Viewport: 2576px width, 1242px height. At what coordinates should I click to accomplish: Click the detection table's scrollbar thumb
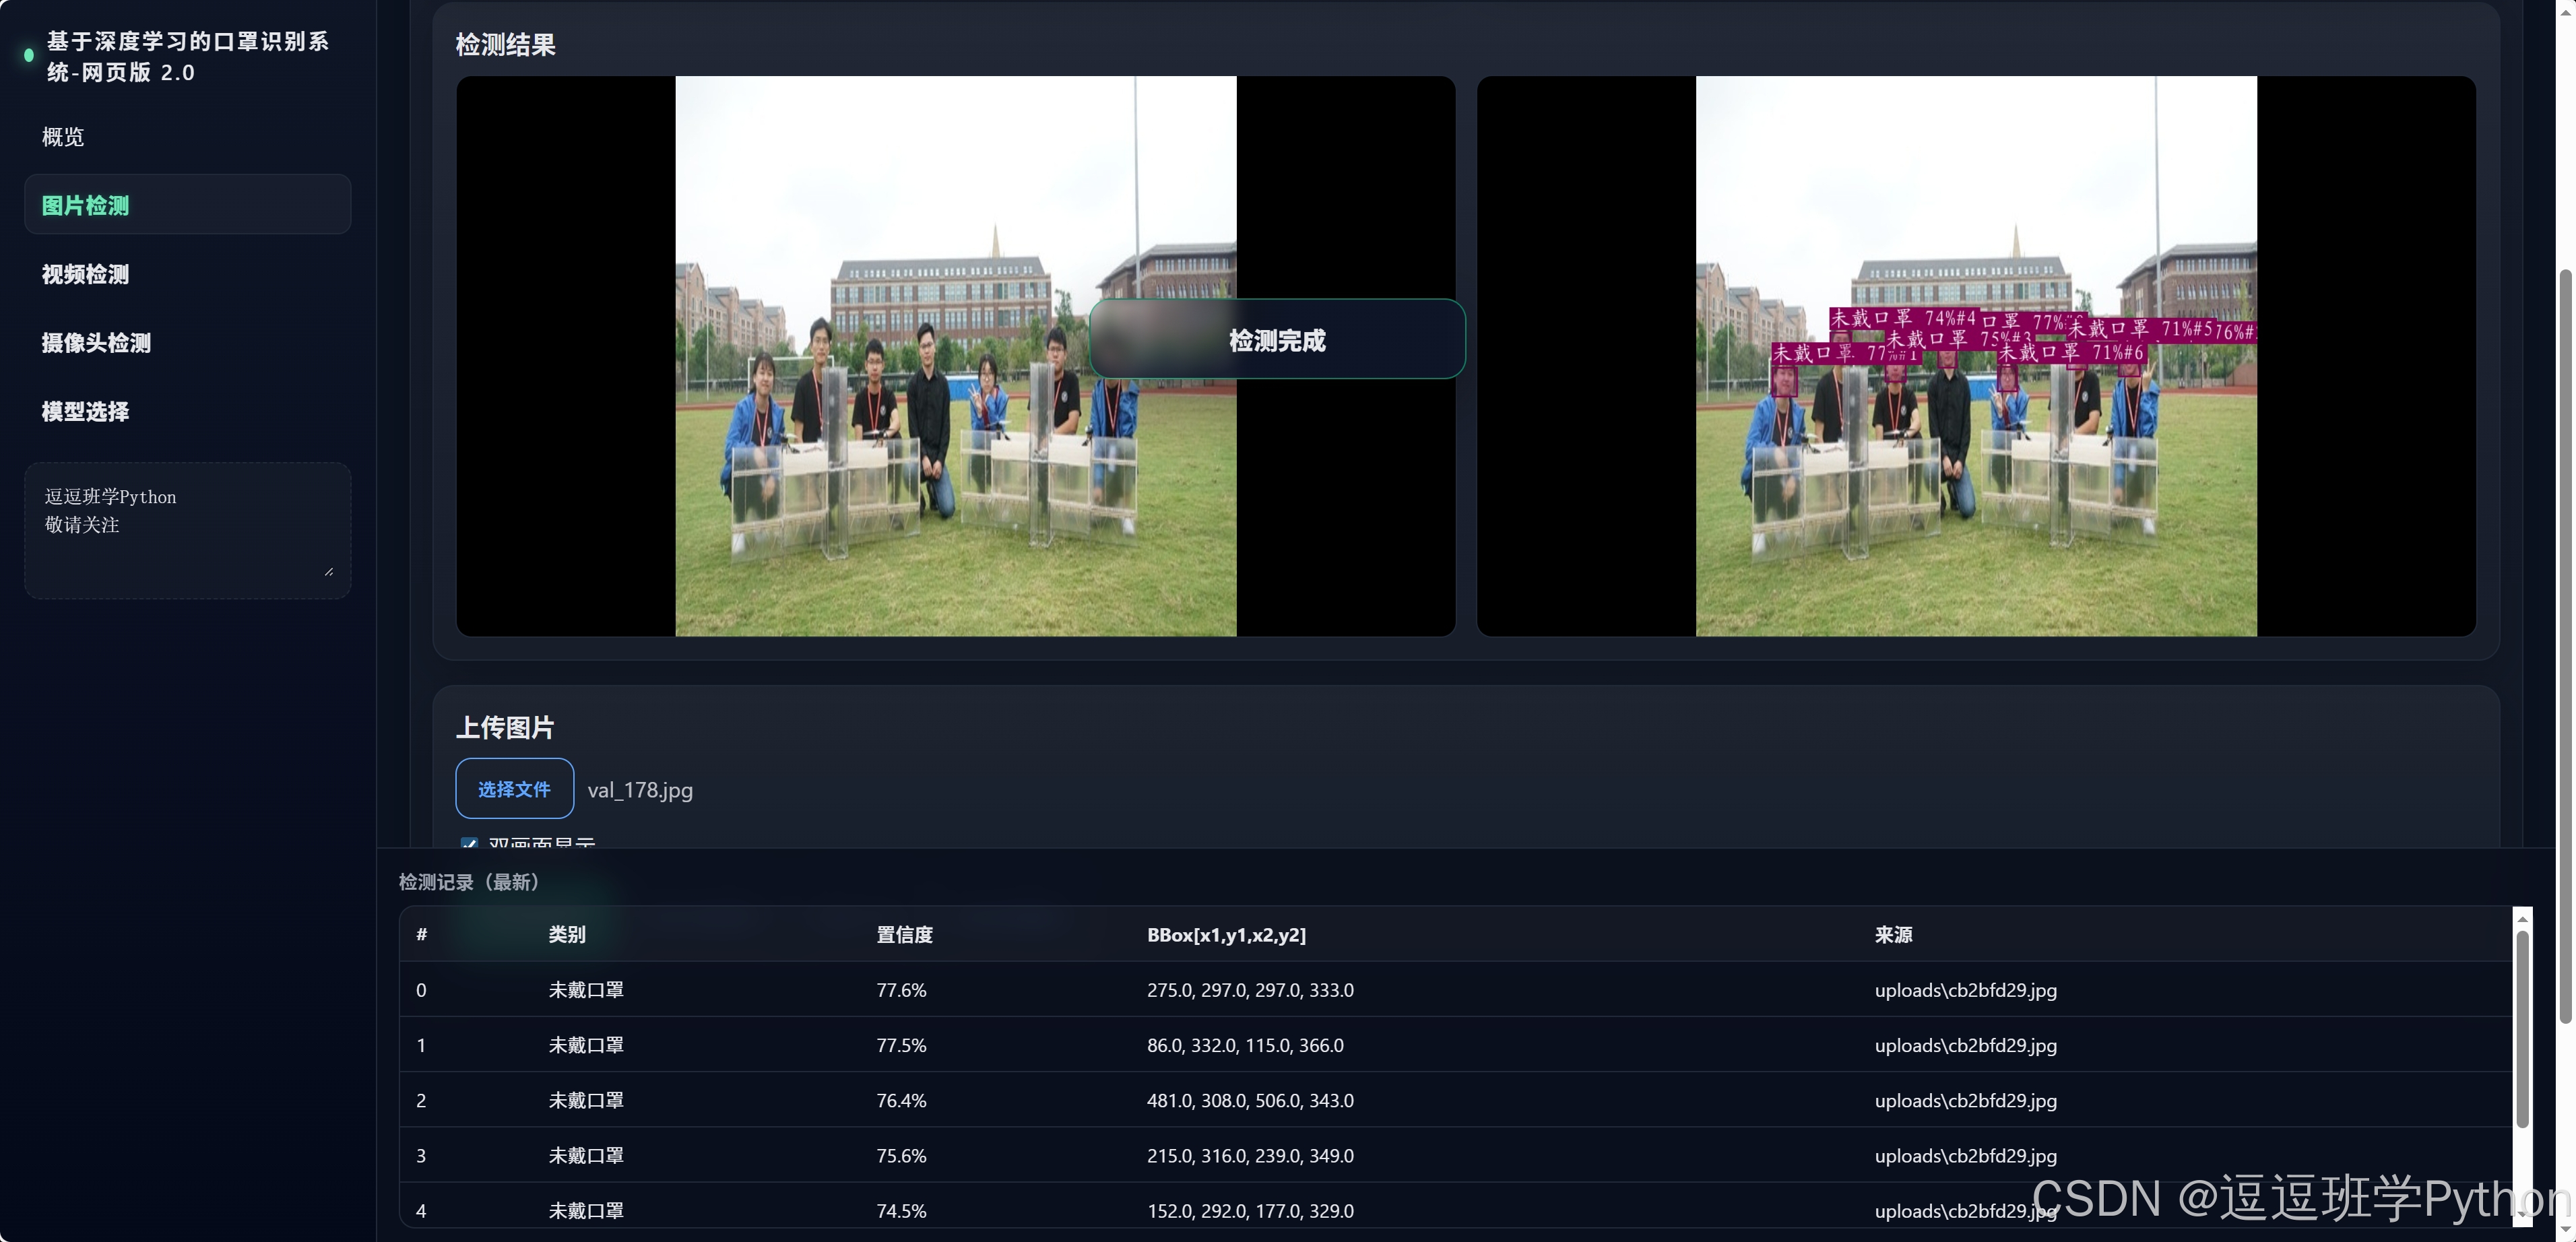pos(2522,1030)
